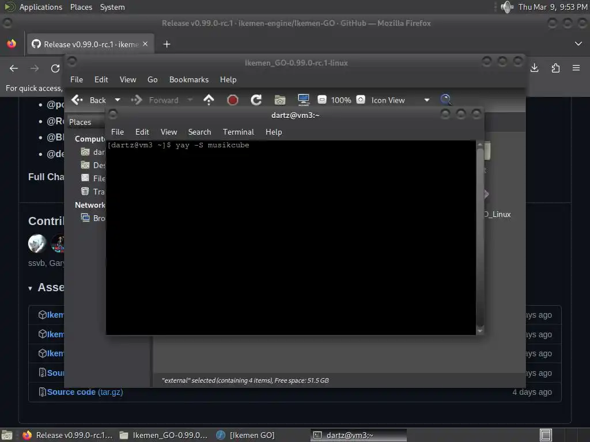Open Firefox extensions puzzle icon
Image resolution: width=590 pixels, height=442 pixels.
(555, 68)
